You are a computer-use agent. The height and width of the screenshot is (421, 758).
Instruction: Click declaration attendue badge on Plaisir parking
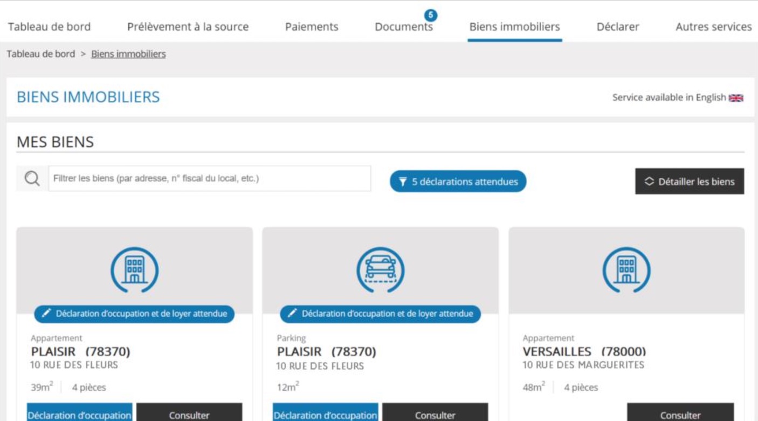tap(380, 314)
